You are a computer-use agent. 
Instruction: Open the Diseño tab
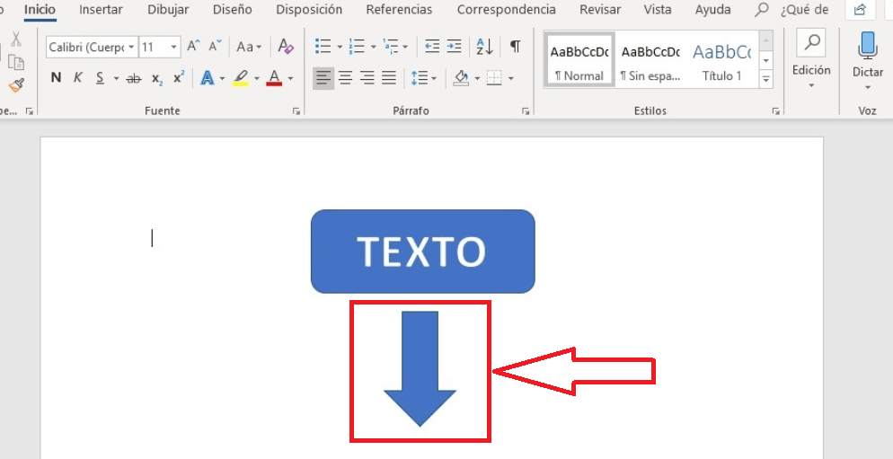tap(233, 10)
